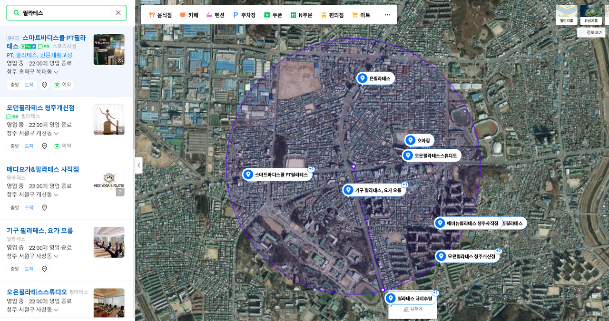Switch to 일반지도 map type
The width and height of the screenshot is (609, 321).
click(566, 15)
